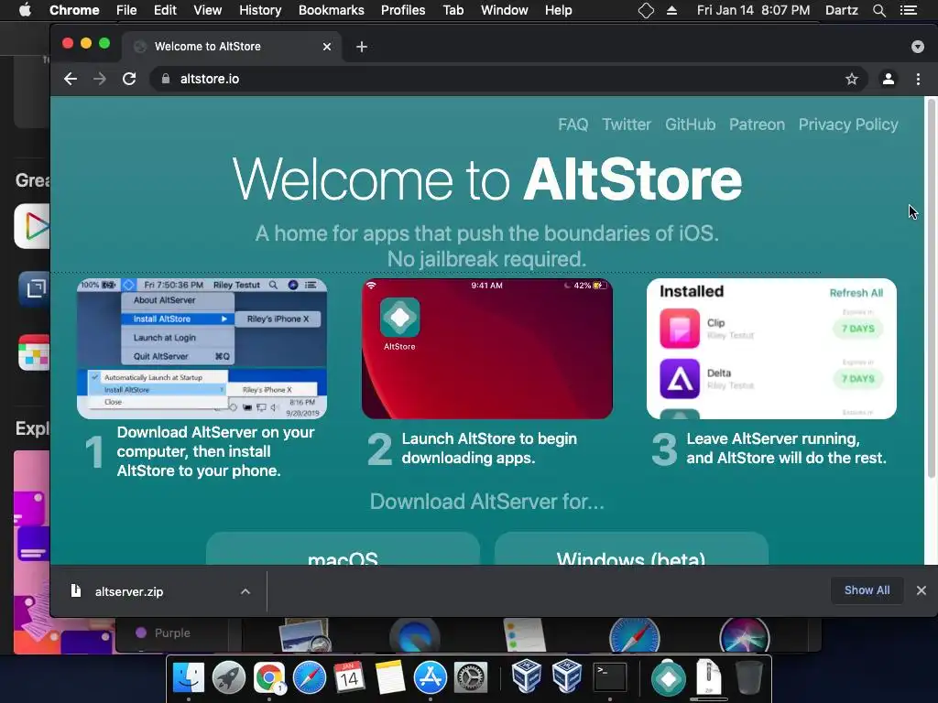This screenshot has width=938, height=703.
Task: Download AltServer for macOS
Action: click(343, 550)
